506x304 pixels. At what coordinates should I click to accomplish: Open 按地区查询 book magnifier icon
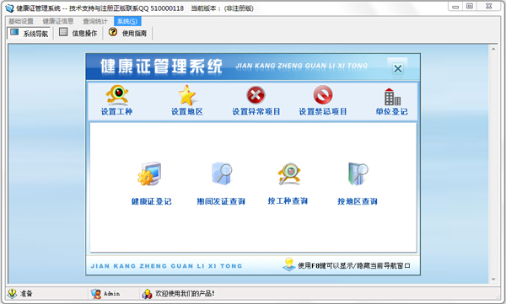358,174
